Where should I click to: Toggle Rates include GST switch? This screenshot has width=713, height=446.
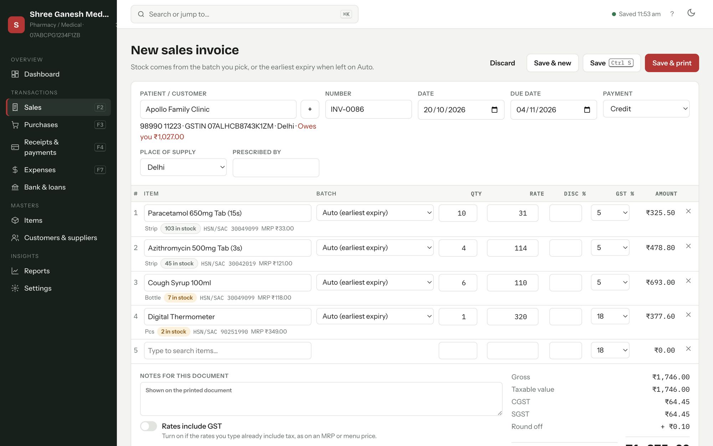pyautogui.click(x=148, y=426)
